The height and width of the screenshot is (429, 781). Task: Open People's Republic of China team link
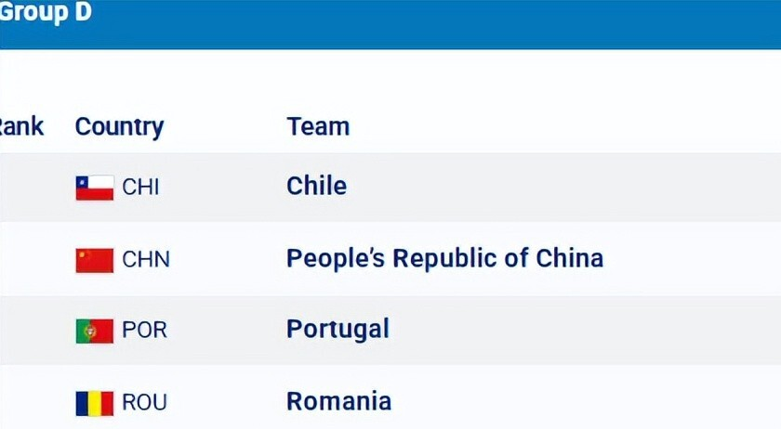tap(444, 258)
